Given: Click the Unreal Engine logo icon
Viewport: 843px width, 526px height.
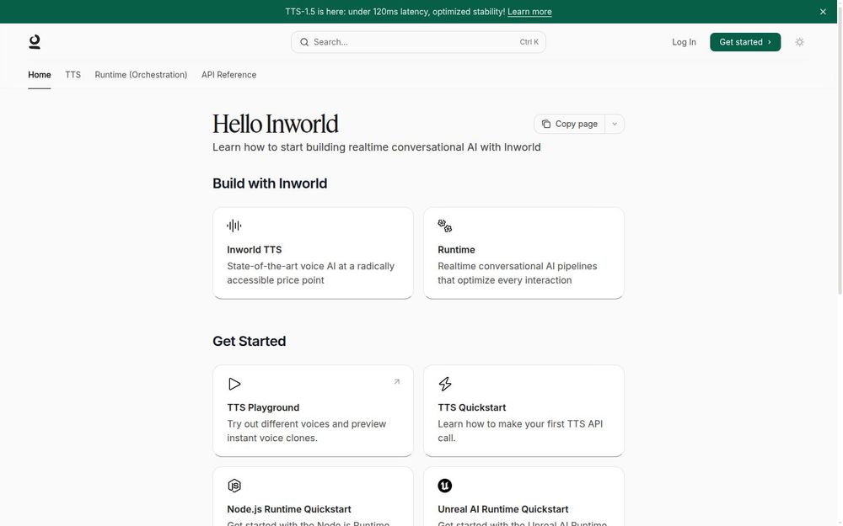Looking at the screenshot, I should point(444,486).
